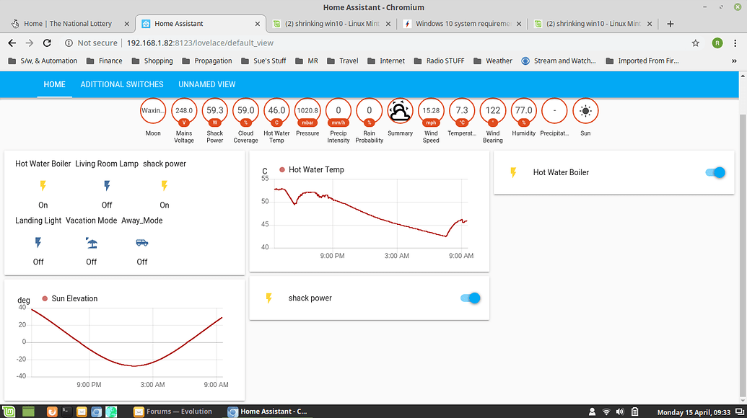
Task: Go back with the browser back arrow
Action: click(x=12, y=43)
